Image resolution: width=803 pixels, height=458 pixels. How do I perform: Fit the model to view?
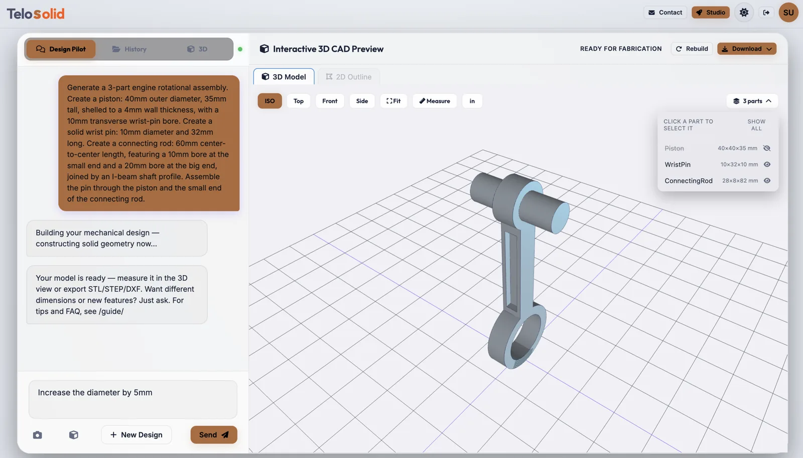[393, 101]
